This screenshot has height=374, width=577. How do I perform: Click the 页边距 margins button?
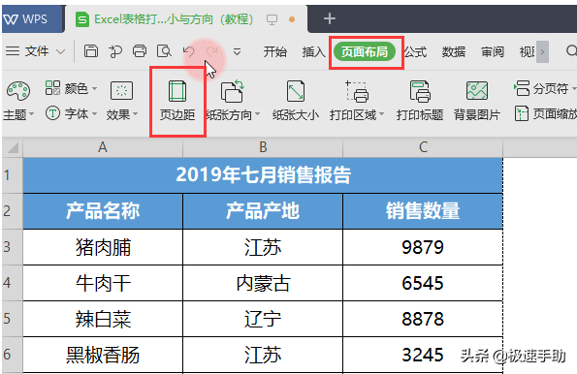[x=177, y=101]
